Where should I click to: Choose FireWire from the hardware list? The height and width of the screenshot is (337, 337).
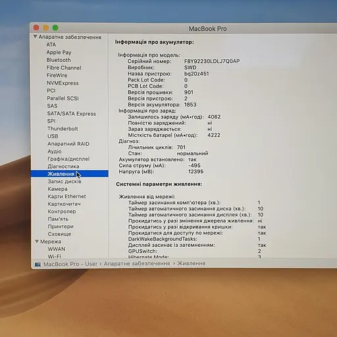[57, 75]
